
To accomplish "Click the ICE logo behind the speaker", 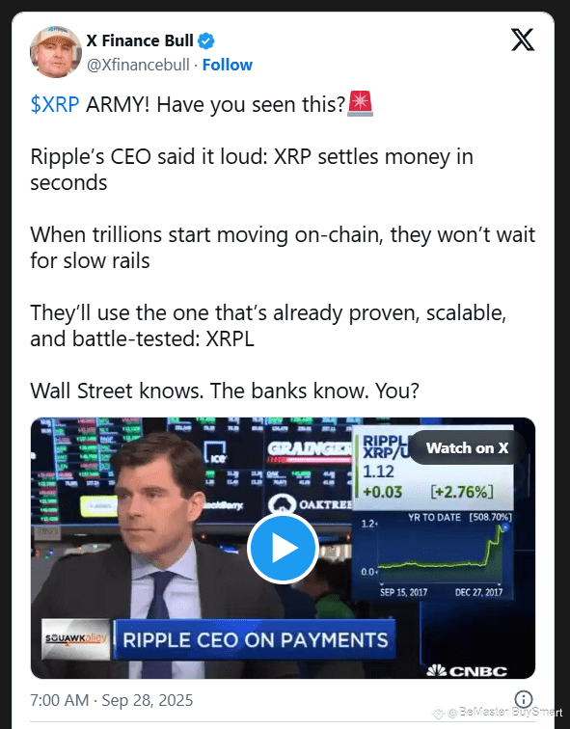I will coord(215,452).
